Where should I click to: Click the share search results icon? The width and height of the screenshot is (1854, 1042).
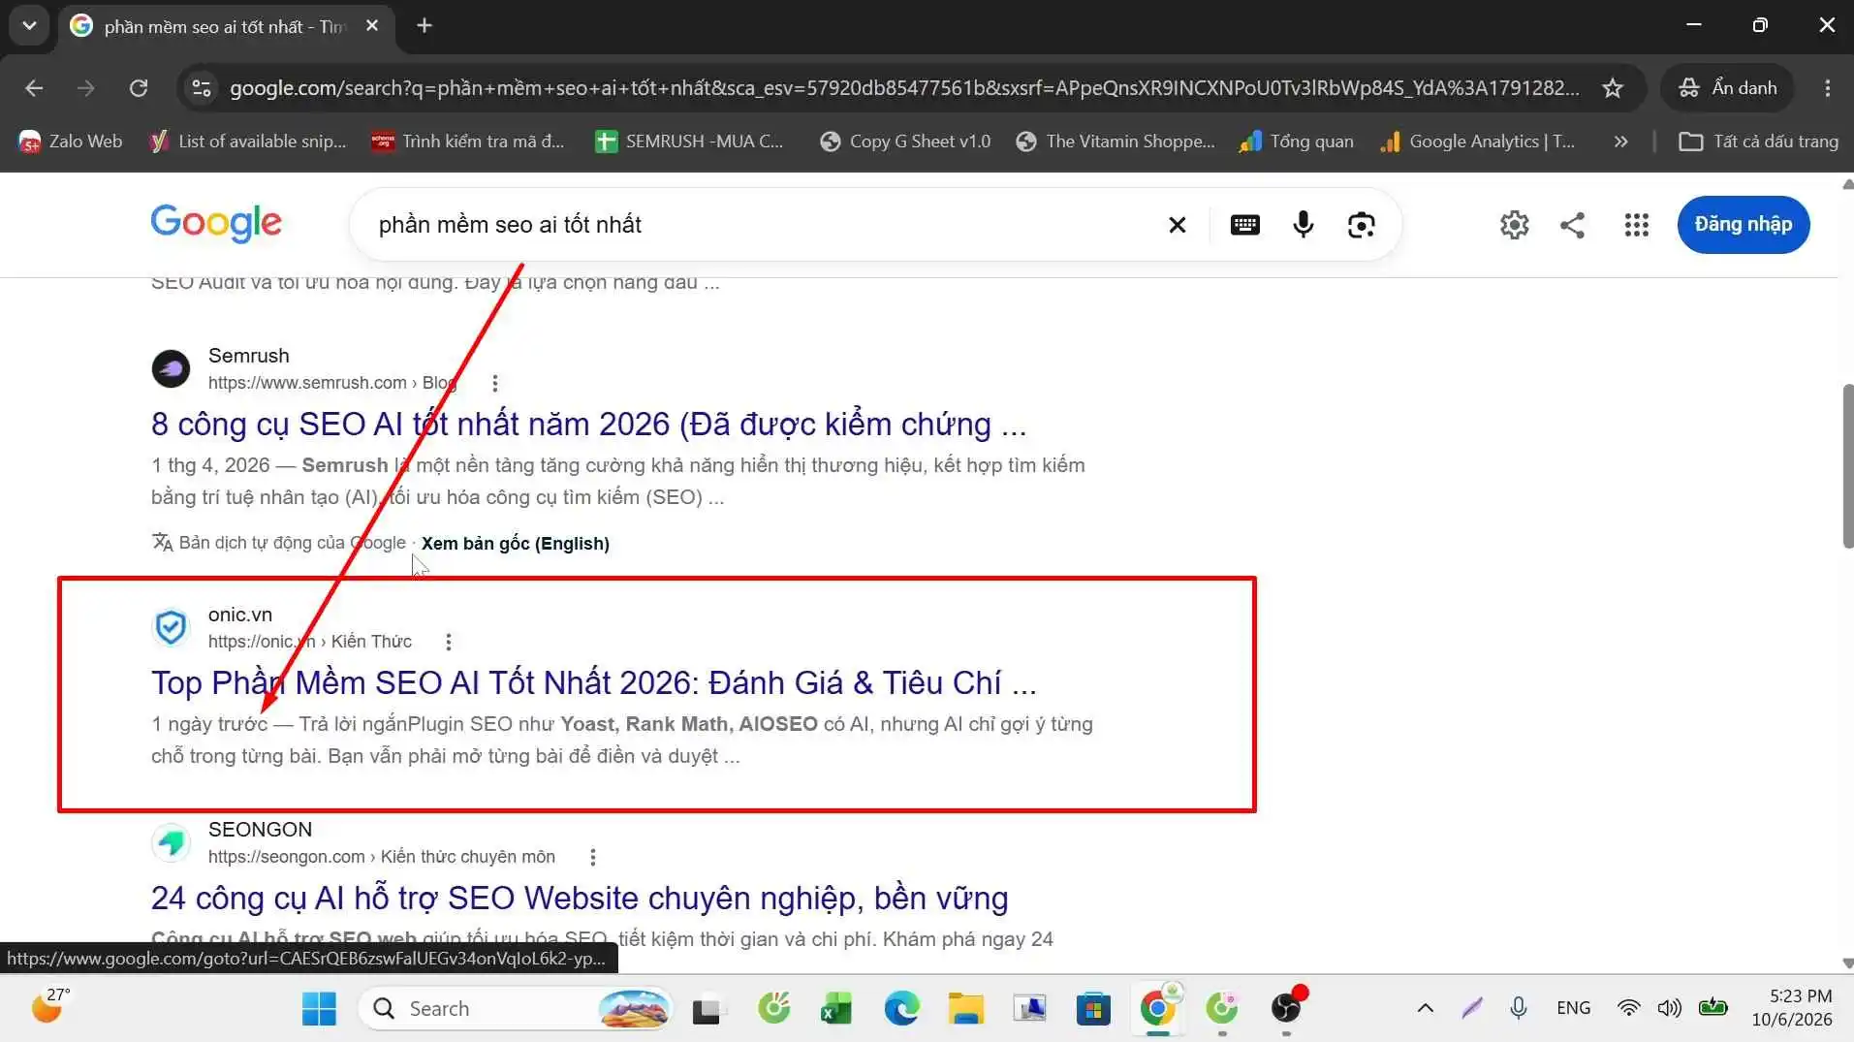(x=1572, y=225)
